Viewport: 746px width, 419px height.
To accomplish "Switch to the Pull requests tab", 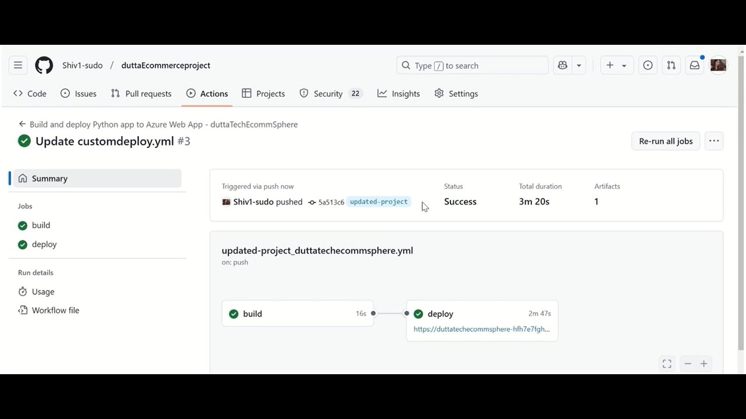I will [141, 93].
